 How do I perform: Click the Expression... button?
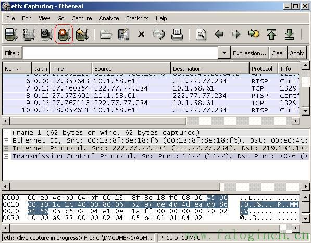coord(250,53)
